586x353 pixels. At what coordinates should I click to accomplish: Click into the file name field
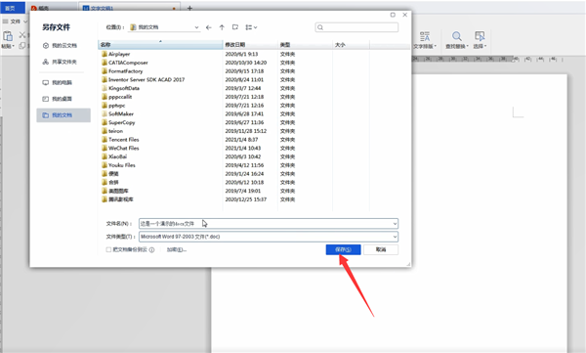[x=269, y=224]
